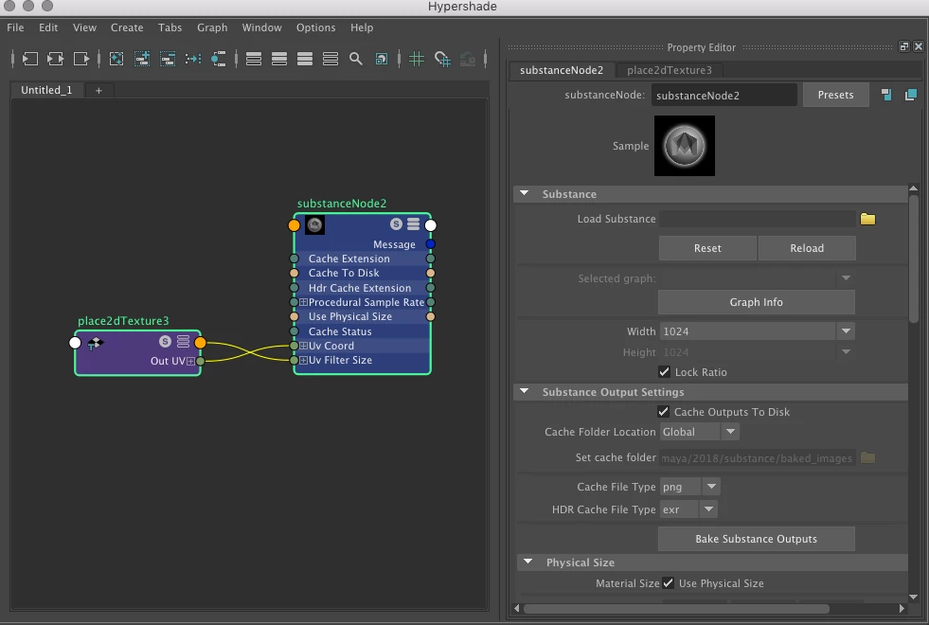Click the Set cache folder browse icon
The image size is (929, 625).
pos(868,458)
